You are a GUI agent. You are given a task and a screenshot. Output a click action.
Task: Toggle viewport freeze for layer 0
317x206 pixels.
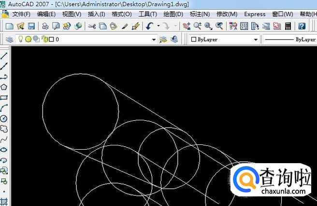click(x=36, y=39)
